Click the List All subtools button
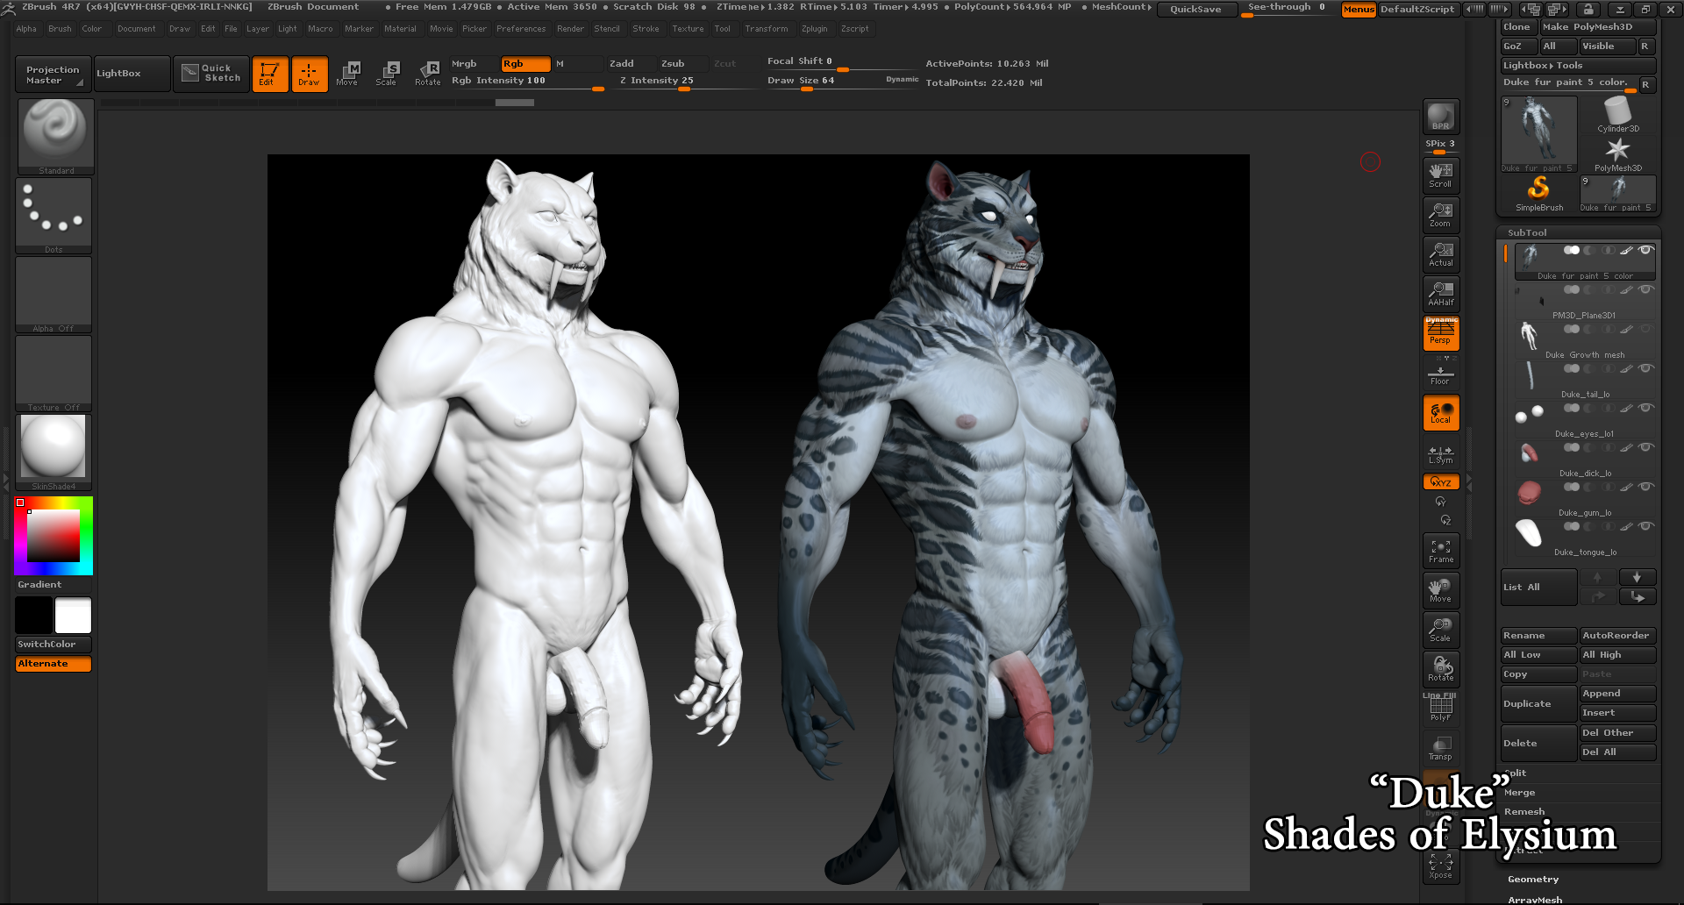The image size is (1684, 905). pyautogui.click(x=1539, y=588)
